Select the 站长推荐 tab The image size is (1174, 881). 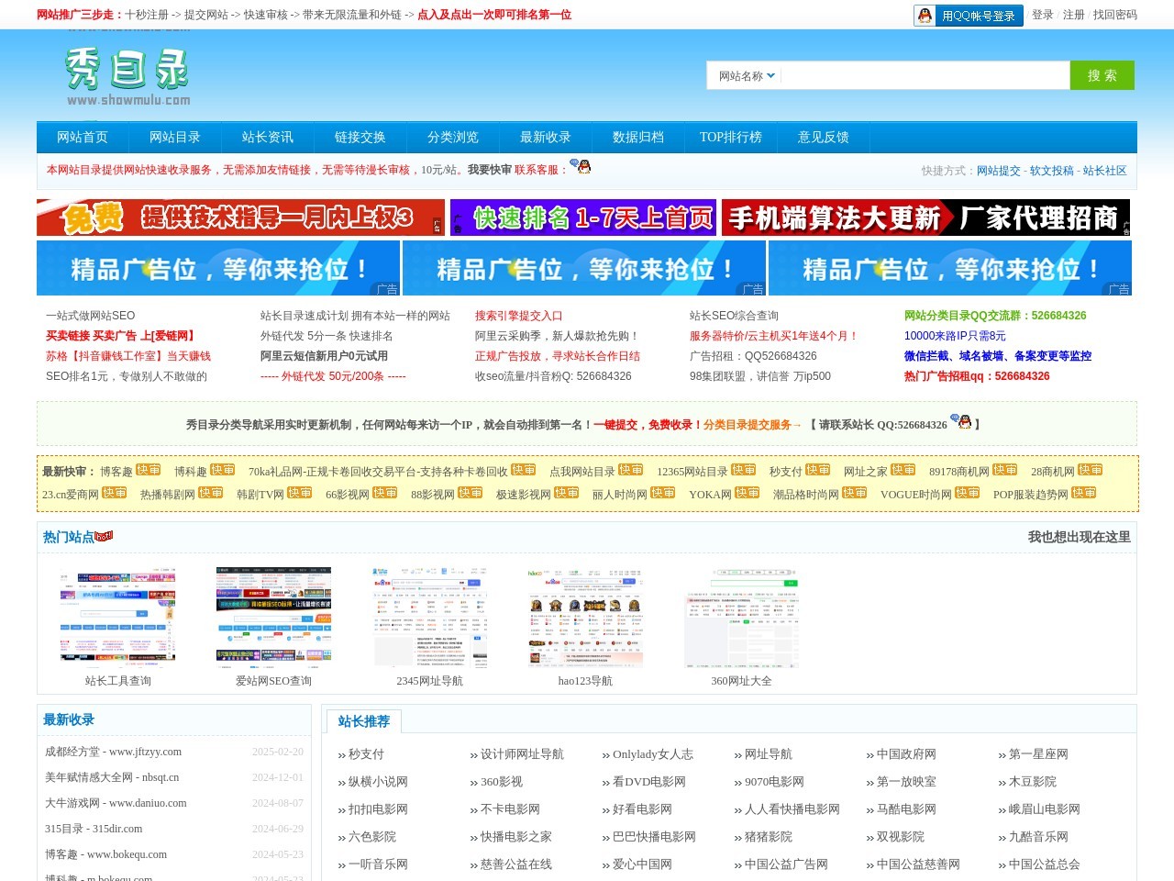363,721
